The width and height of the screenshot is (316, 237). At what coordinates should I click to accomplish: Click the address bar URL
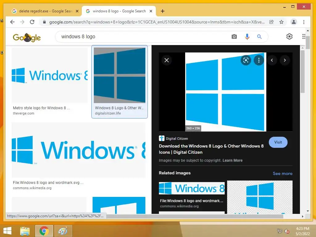[157, 22]
